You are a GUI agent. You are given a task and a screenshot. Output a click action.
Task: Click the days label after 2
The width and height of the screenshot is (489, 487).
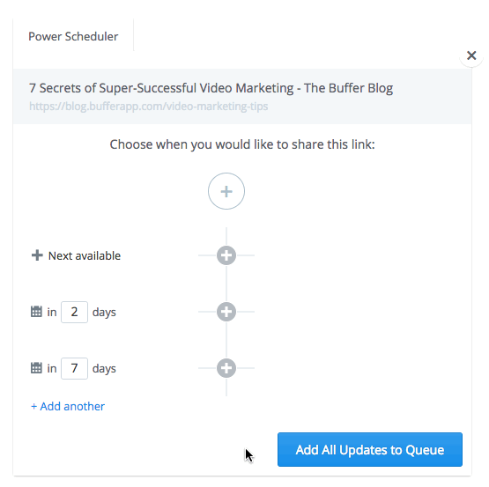tap(104, 313)
